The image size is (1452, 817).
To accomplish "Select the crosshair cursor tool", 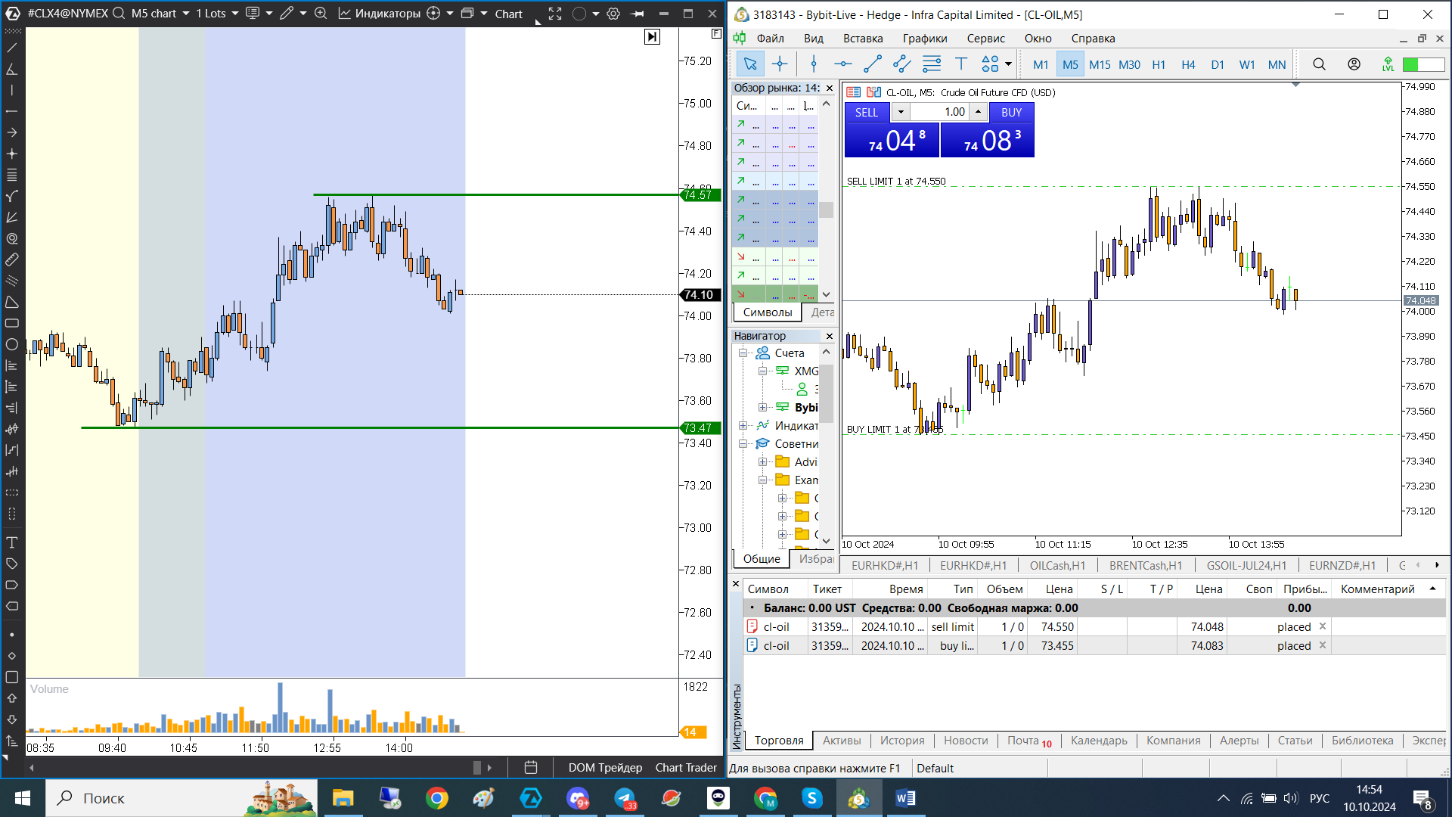I will [780, 64].
